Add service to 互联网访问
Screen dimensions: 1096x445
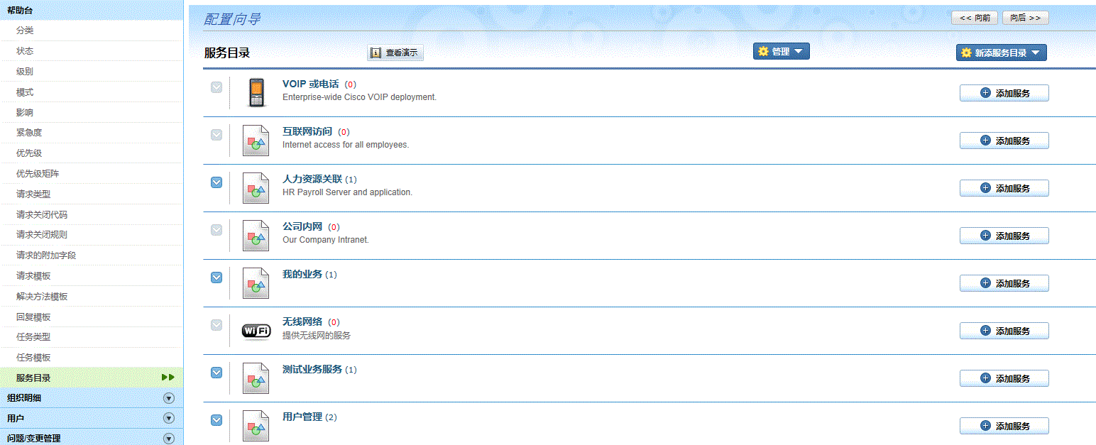point(1004,141)
